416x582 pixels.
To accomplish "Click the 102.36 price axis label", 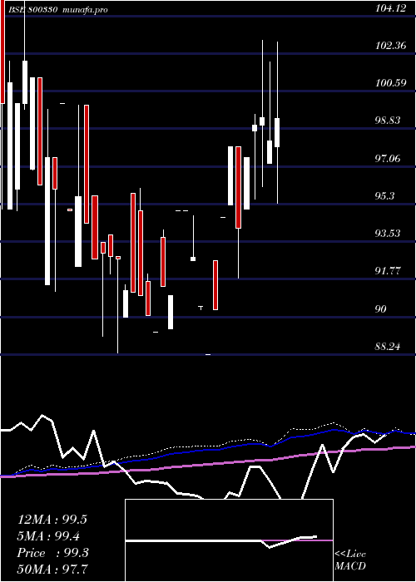I will 391,46.
